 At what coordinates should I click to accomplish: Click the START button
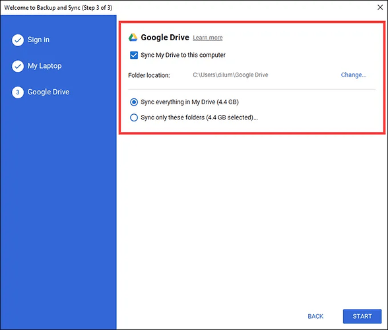362,316
